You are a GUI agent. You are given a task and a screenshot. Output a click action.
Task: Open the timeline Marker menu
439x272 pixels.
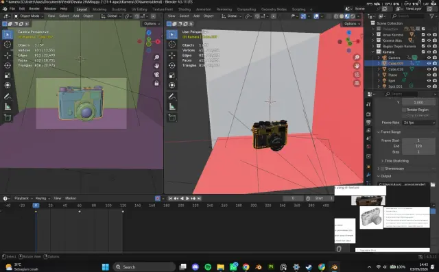[x=71, y=198]
